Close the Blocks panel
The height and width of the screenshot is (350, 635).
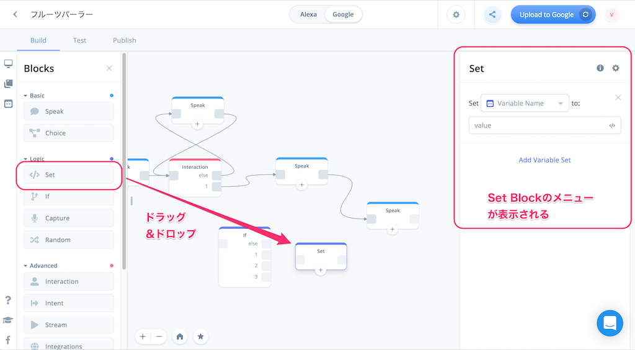point(109,68)
